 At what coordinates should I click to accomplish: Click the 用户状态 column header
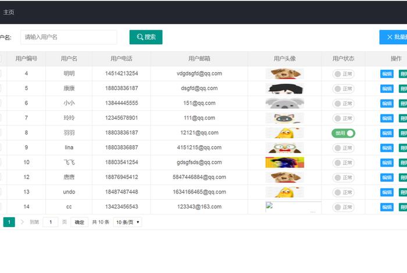(x=343, y=59)
